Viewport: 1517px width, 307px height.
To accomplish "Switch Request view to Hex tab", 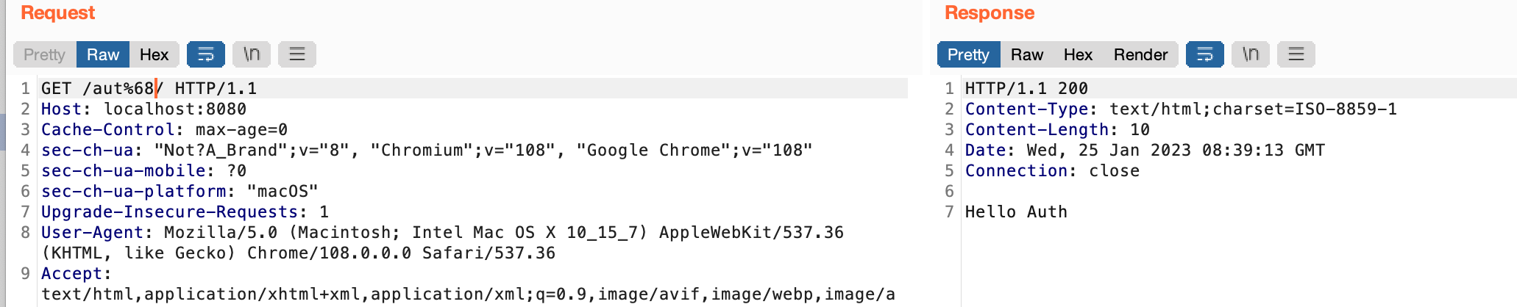I will coord(154,54).
